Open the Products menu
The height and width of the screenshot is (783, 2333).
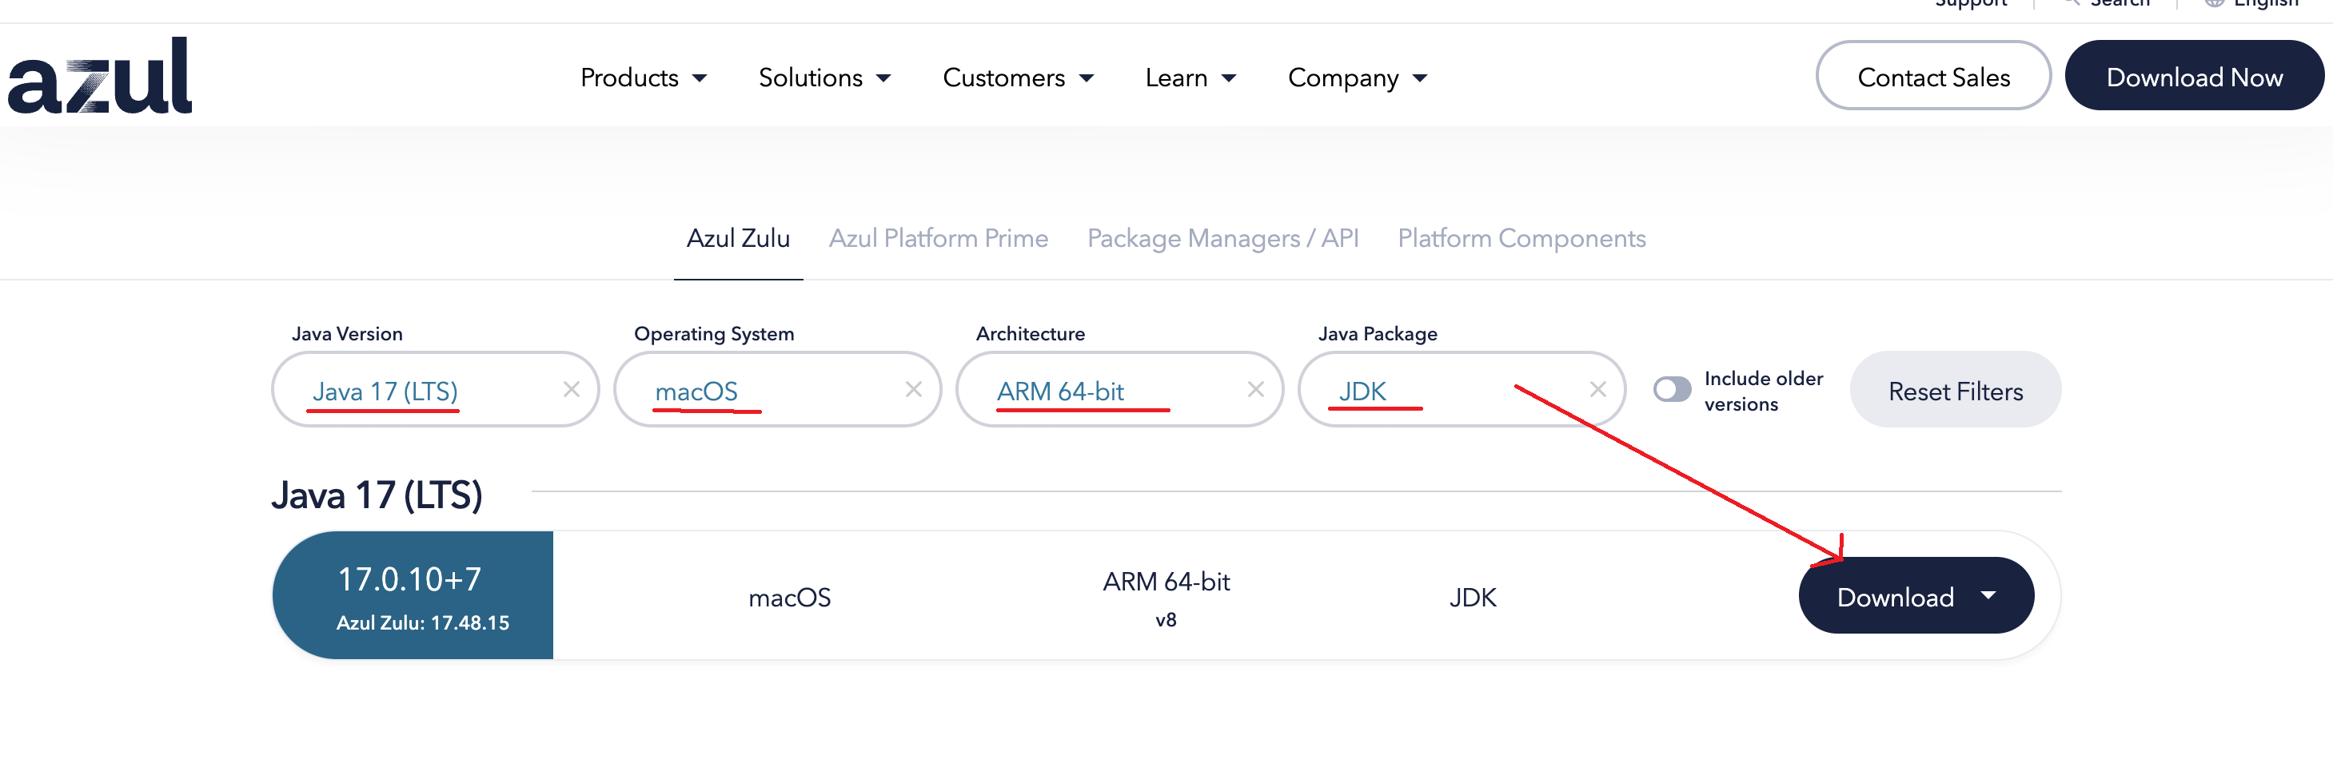point(644,78)
